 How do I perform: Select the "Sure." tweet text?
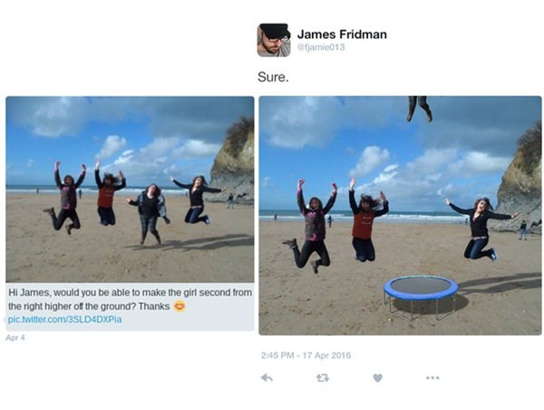(273, 77)
